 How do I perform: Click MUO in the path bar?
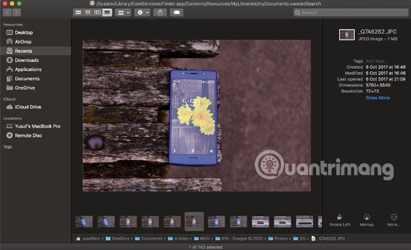pyautogui.click(x=202, y=239)
